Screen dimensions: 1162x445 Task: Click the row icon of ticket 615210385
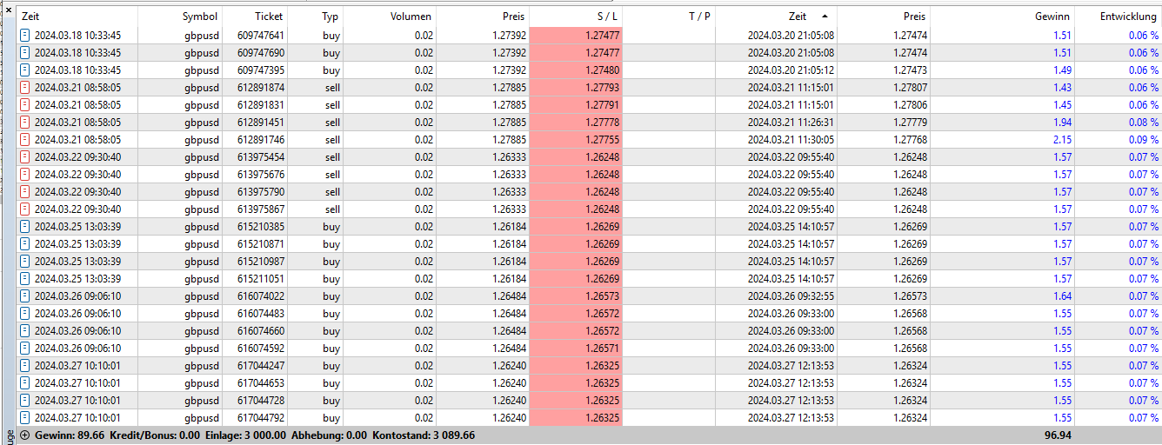pyautogui.click(x=25, y=227)
